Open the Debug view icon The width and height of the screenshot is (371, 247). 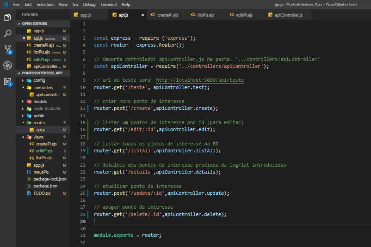pos(7,65)
